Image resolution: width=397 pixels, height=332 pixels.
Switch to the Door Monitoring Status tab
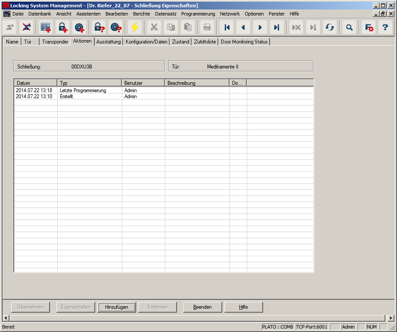[244, 42]
